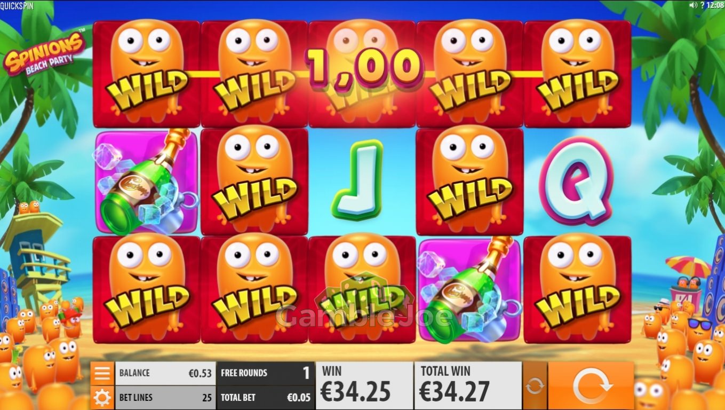
Task: Mute the game with the speaker icon
Action: [694, 5]
